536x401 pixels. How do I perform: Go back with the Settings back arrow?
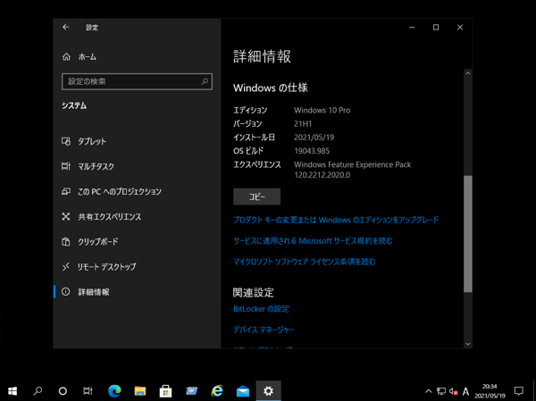66,27
